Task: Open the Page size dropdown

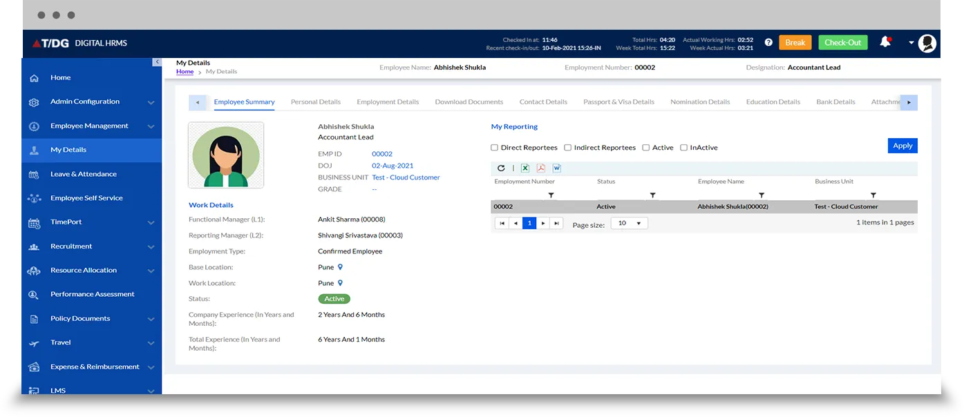Action: click(630, 224)
